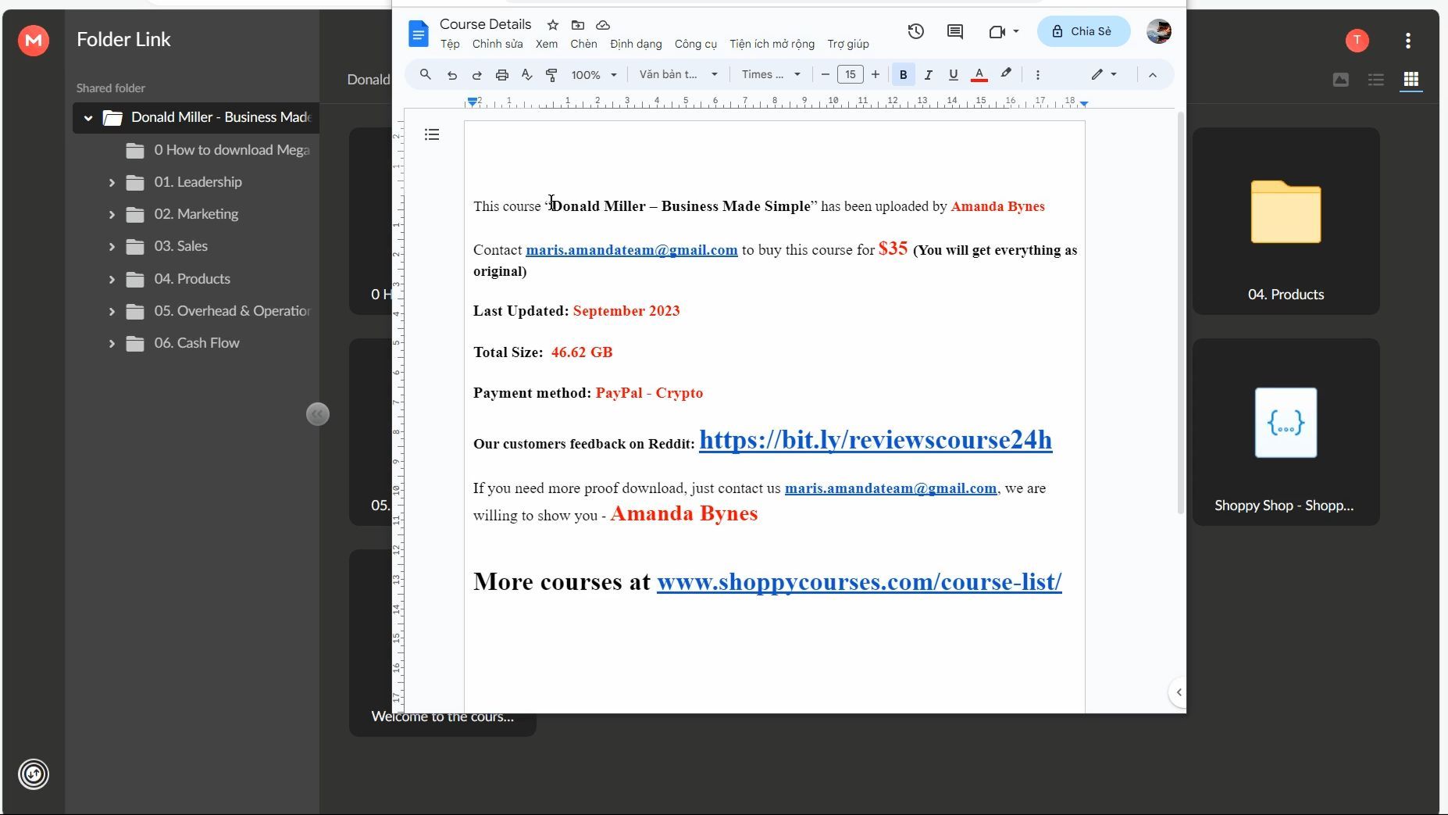Image resolution: width=1448 pixels, height=815 pixels.
Task: Decrease the font size
Action: (825, 75)
